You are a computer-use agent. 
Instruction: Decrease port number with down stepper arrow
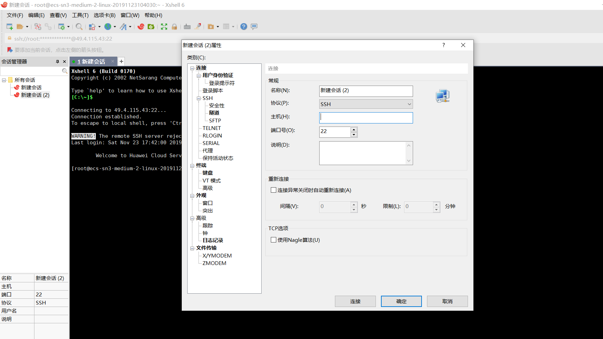click(x=354, y=135)
